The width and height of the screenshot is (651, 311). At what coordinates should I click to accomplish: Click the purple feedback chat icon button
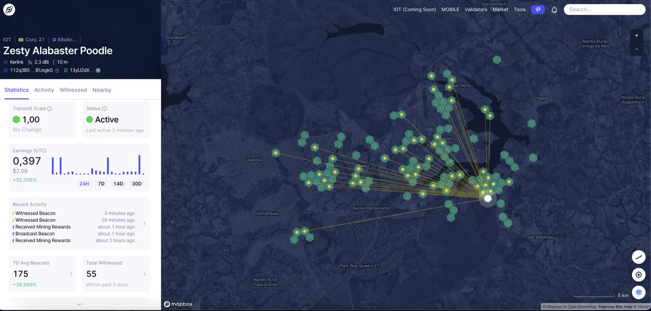(538, 9)
